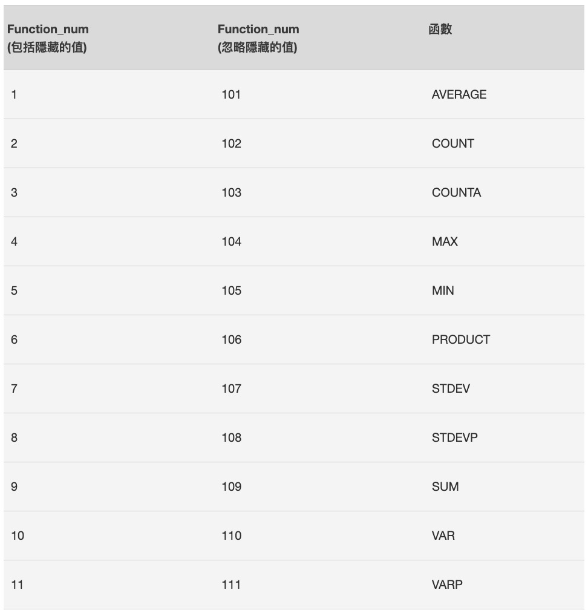Select the function number 104 cell
The image size is (588, 613).
tap(231, 241)
